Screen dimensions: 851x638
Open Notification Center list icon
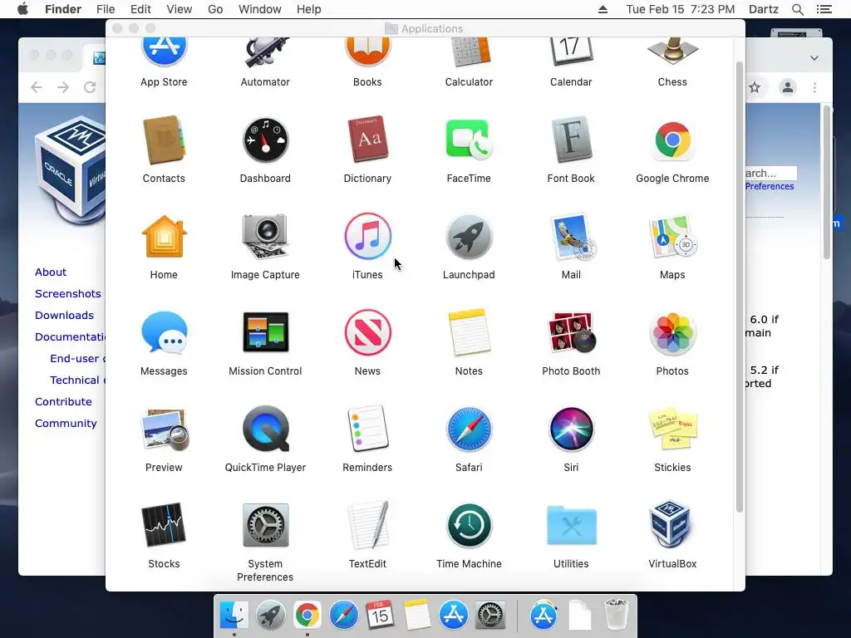pyautogui.click(x=824, y=9)
